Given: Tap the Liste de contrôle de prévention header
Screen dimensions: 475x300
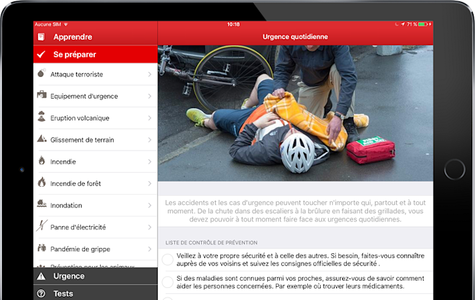Looking at the screenshot, I should click(212, 243).
